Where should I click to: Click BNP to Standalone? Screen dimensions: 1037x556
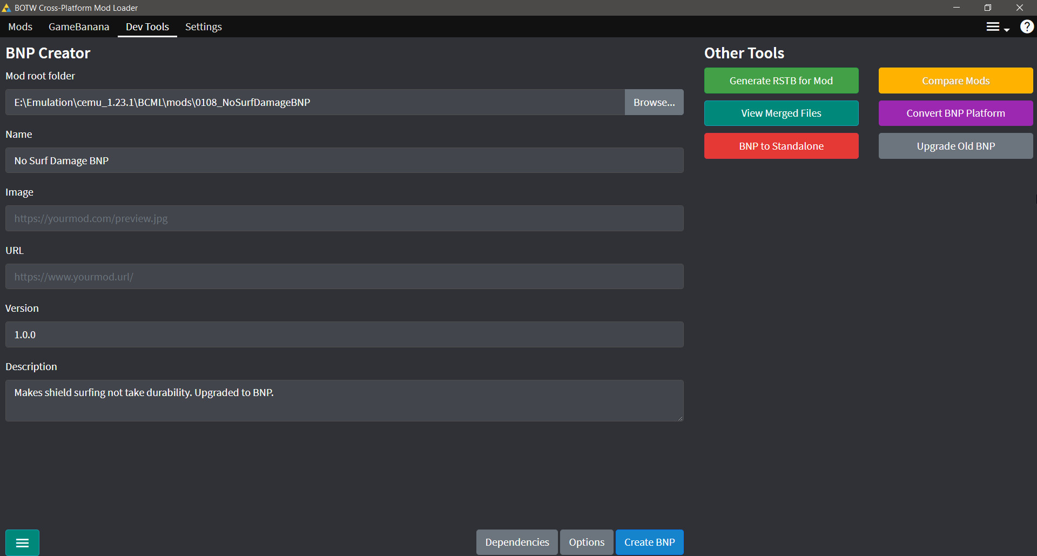(781, 146)
